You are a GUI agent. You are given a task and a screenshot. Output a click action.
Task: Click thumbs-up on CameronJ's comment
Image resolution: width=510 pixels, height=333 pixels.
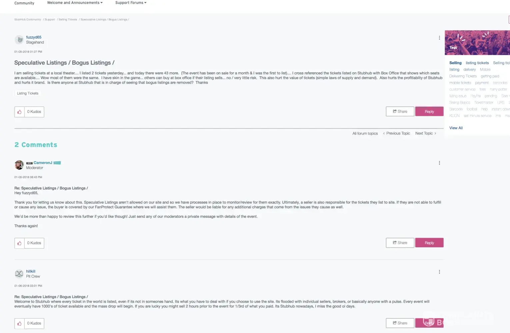(19, 243)
